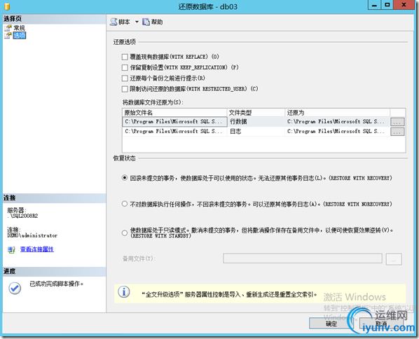Viewport: 419px width, 339px height.
Task: Click the 日志 file type cell
Action: click(256, 132)
